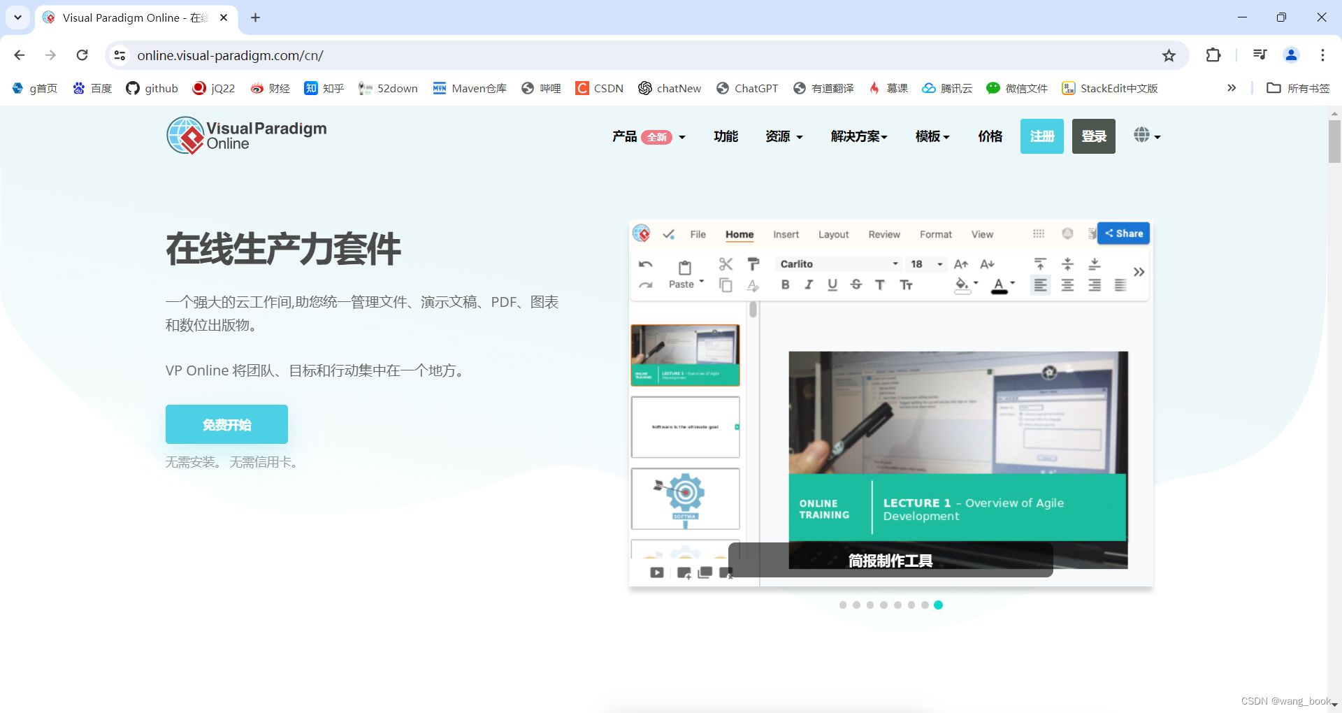
Task: Select the first slide thumbnail
Action: click(685, 355)
